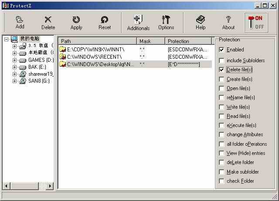The height and width of the screenshot is (201, 279).
Task: Select the sharewar19 drive in tree
Action: (40, 74)
